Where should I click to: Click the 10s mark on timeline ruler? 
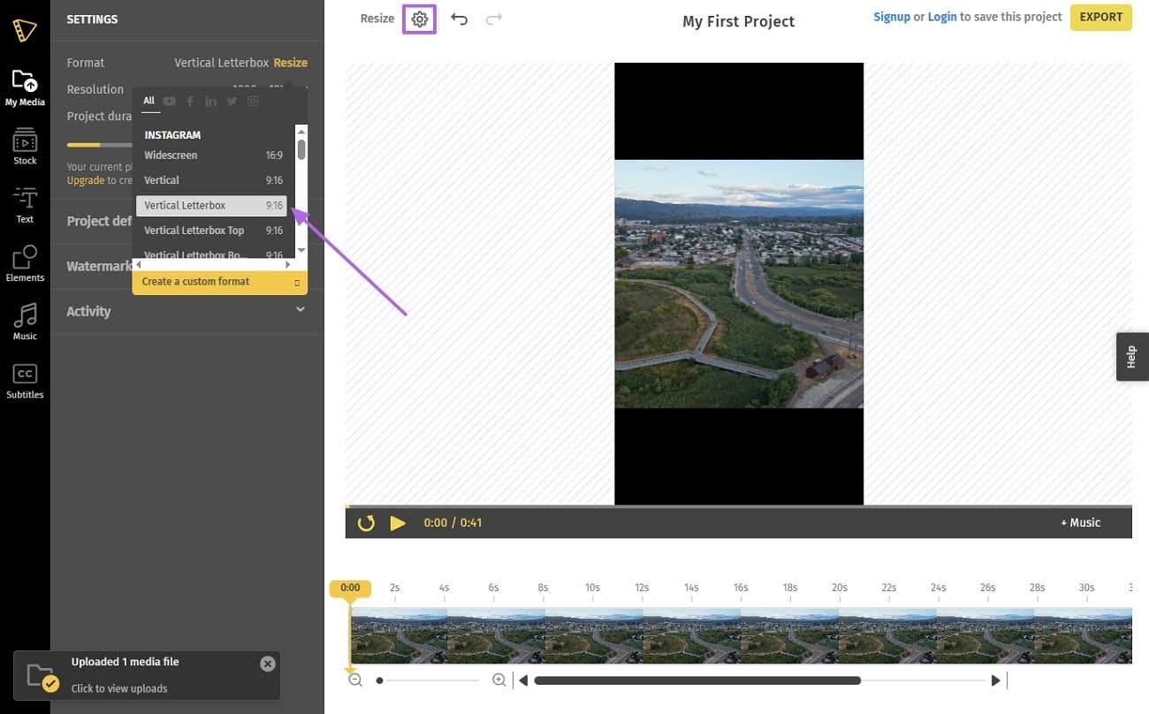click(592, 588)
